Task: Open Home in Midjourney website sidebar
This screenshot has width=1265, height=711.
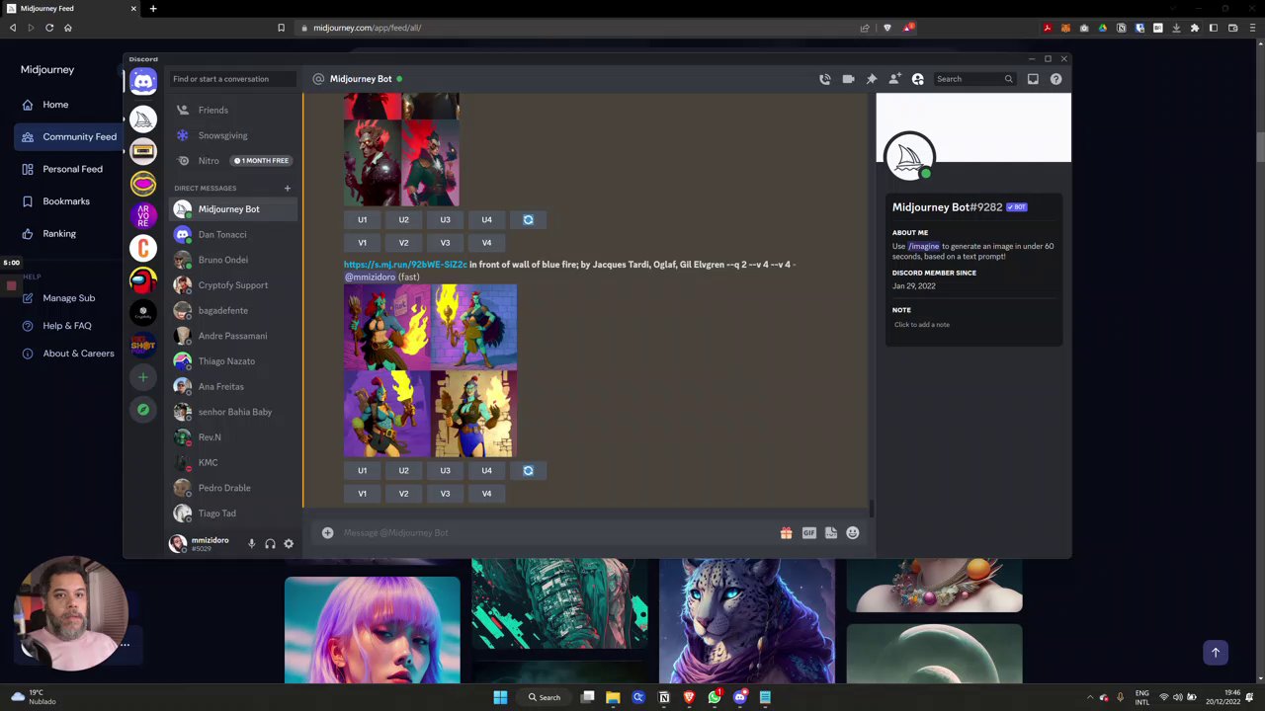Action: [x=55, y=105]
